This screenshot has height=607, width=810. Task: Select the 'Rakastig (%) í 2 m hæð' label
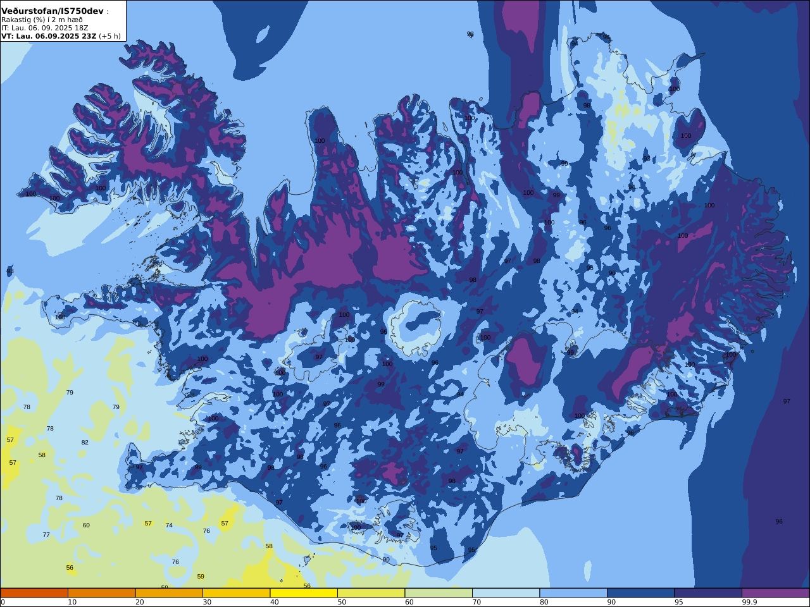(x=42, y=20)
